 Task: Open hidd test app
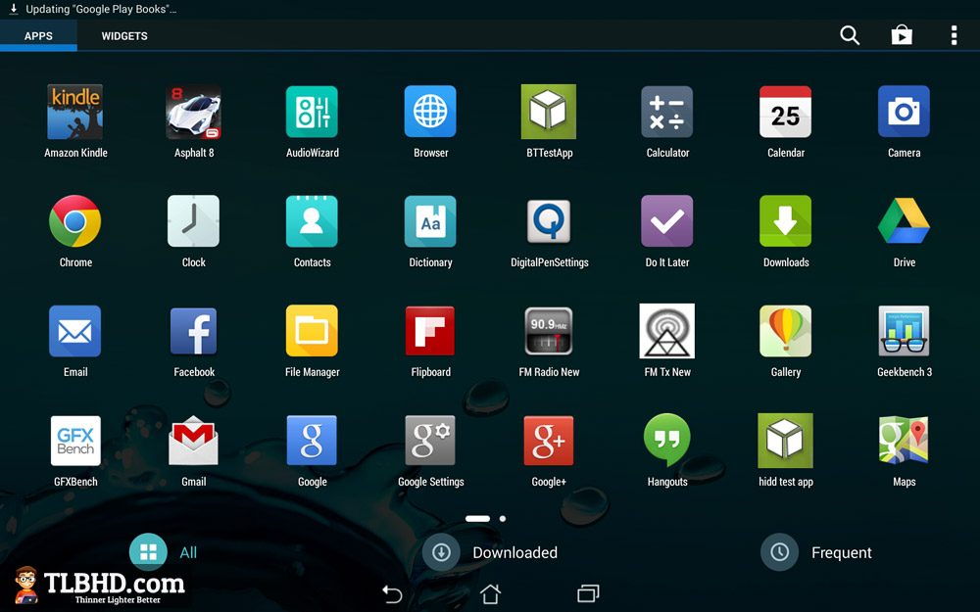(x=786, y=441)
